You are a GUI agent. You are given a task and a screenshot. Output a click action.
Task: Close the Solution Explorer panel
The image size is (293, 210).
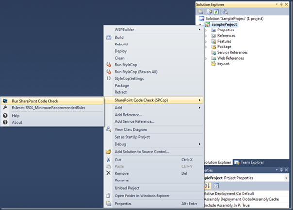(286, 4)
